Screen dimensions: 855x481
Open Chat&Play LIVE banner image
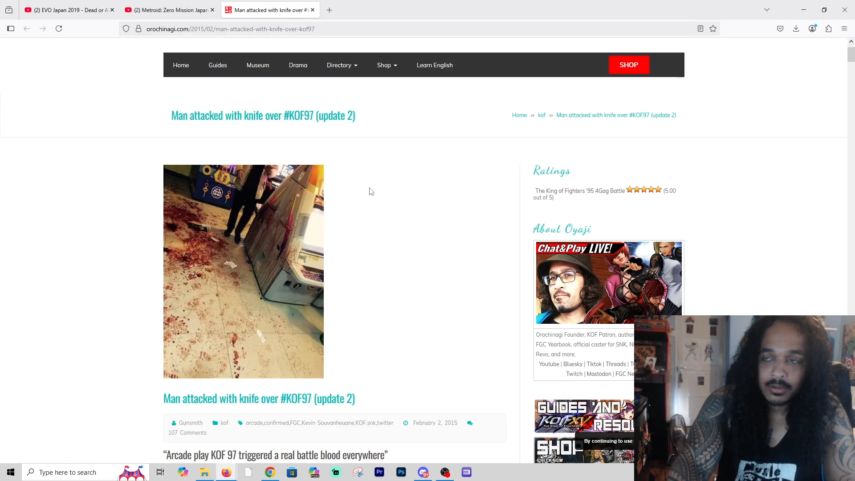click(609, 283)
